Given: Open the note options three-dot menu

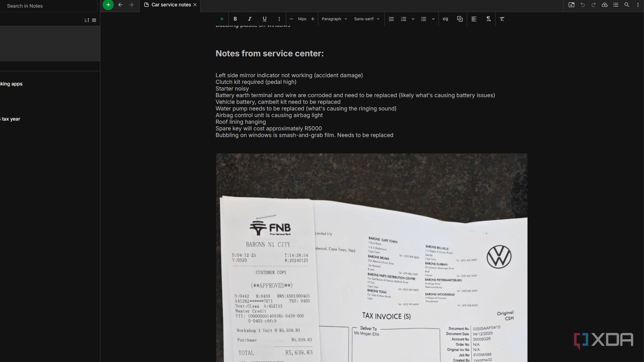Looking at the screenshot, I should click(x=638, y=5).
